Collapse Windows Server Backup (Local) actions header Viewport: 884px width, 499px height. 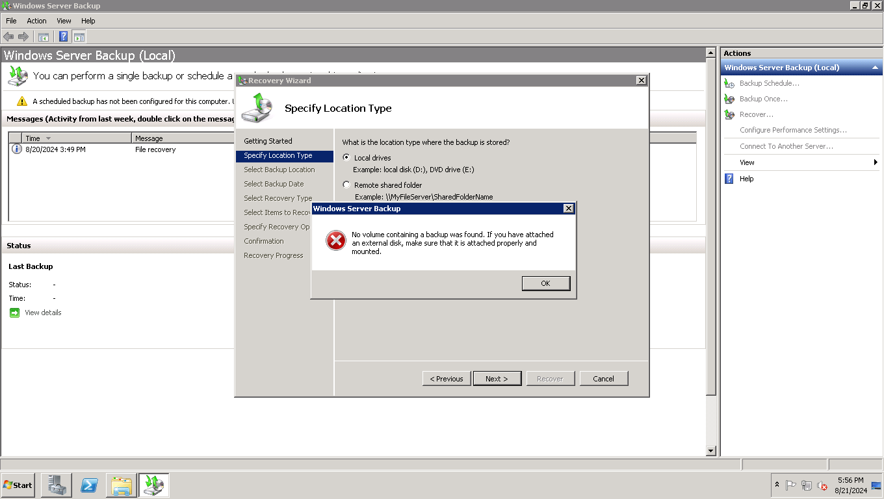tap(875, 68)
